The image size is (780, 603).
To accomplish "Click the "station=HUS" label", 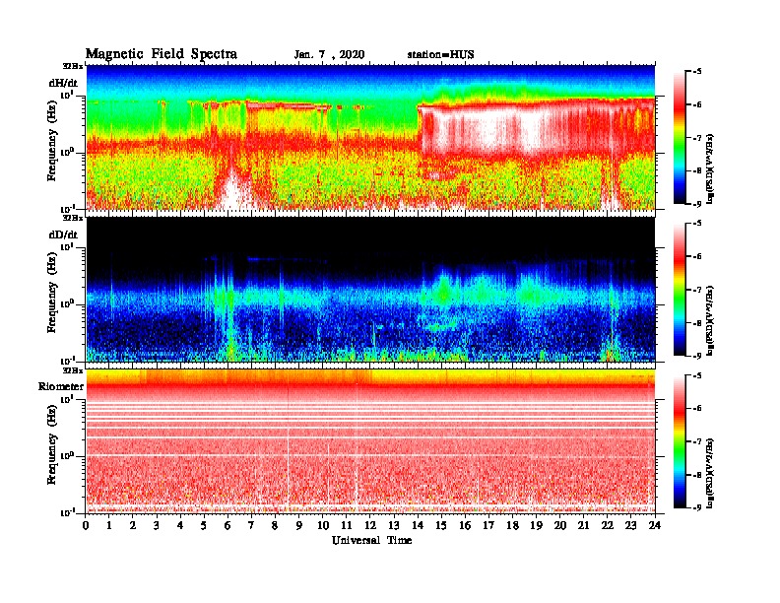I will (441, 55).
